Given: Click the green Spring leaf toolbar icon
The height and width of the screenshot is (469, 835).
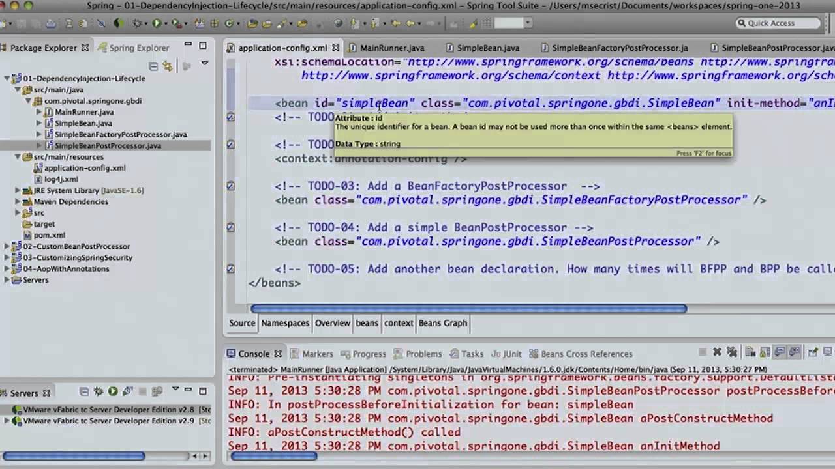Looking at the screenshot, I should pyautogui.click(x=119, y=23).
